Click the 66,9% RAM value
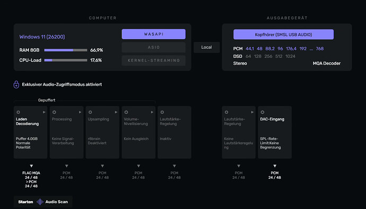 coord(97,50)
